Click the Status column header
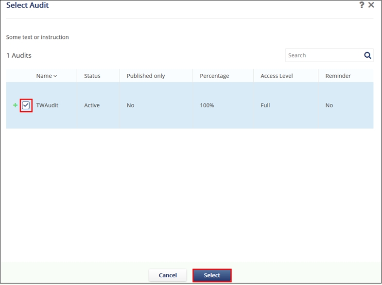Screen dimensions: 382x285 tap(92, 76)
